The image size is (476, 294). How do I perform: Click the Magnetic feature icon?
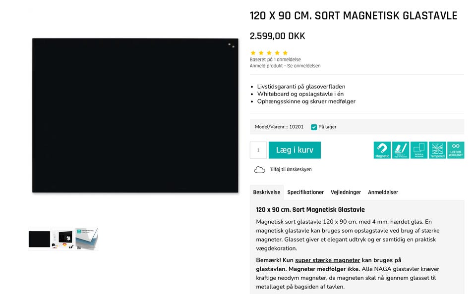382,150
